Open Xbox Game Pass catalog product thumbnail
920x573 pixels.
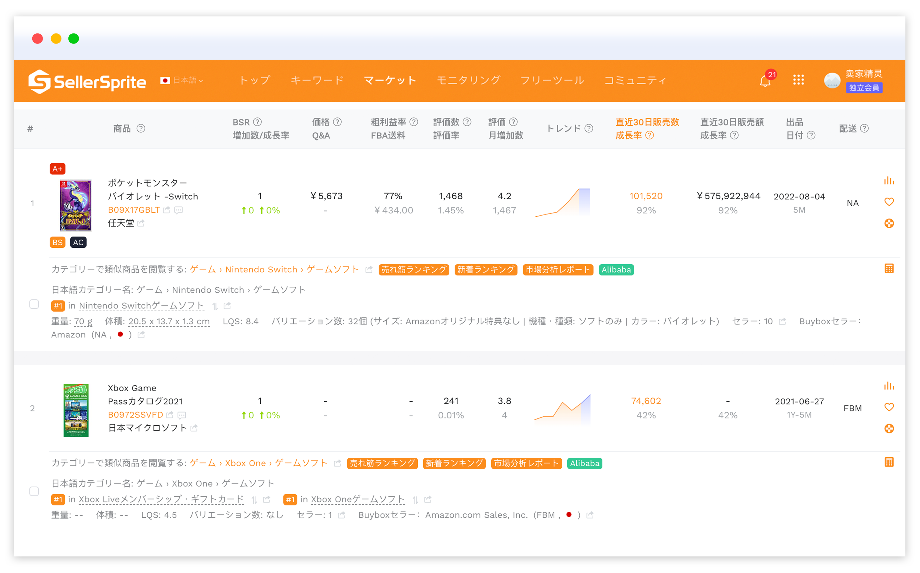pos(76,411)
